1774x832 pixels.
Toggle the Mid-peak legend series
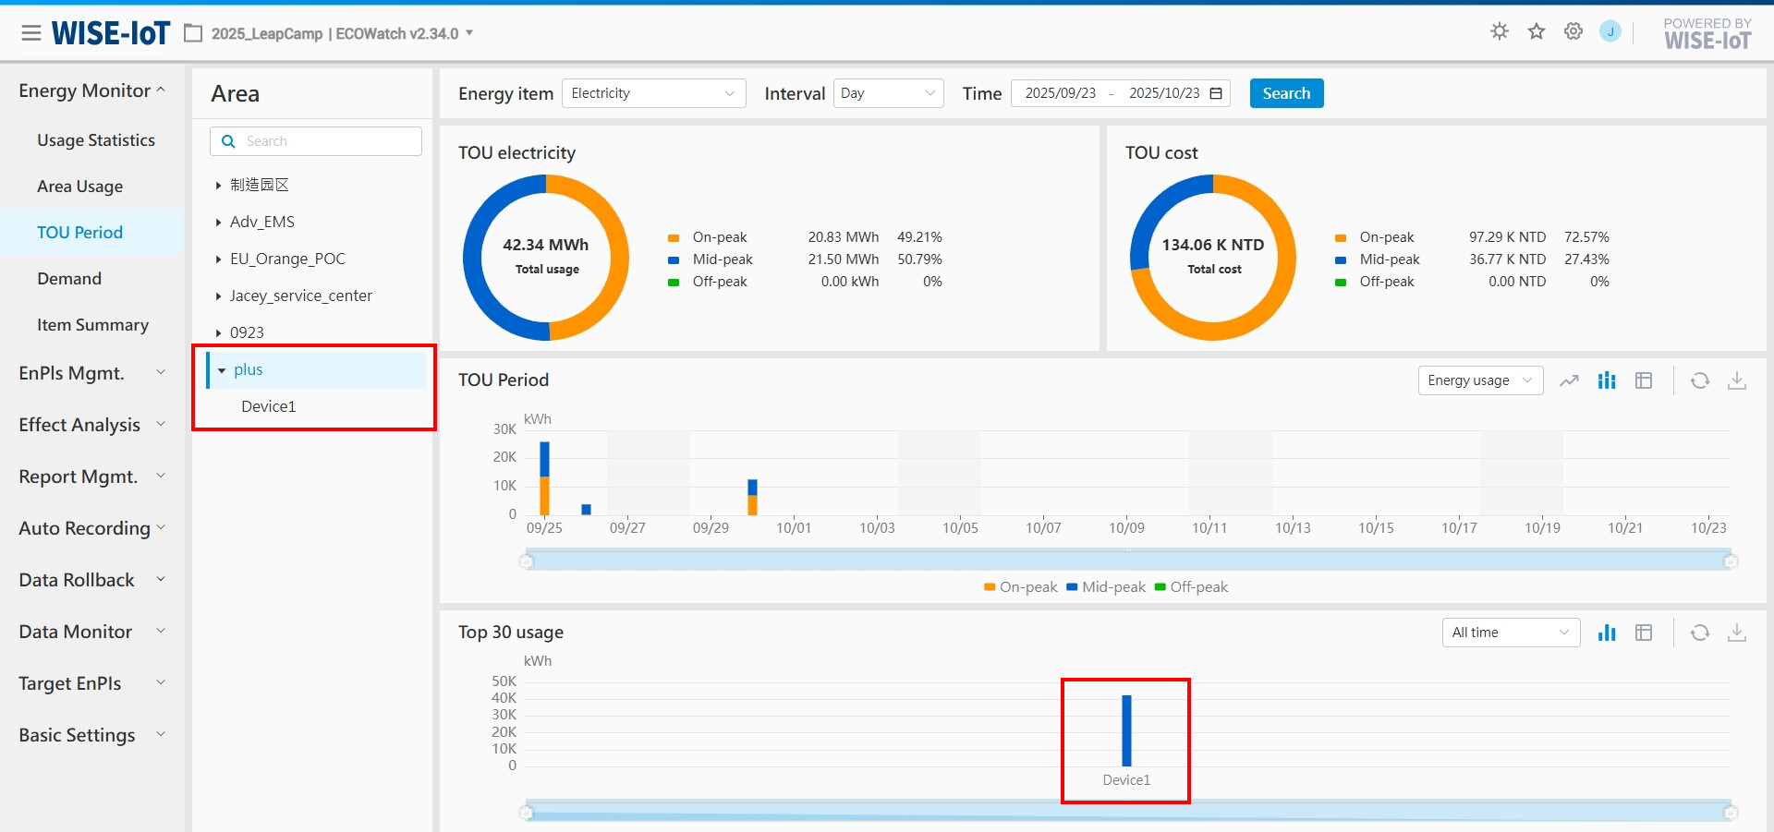pos(1106,587)
